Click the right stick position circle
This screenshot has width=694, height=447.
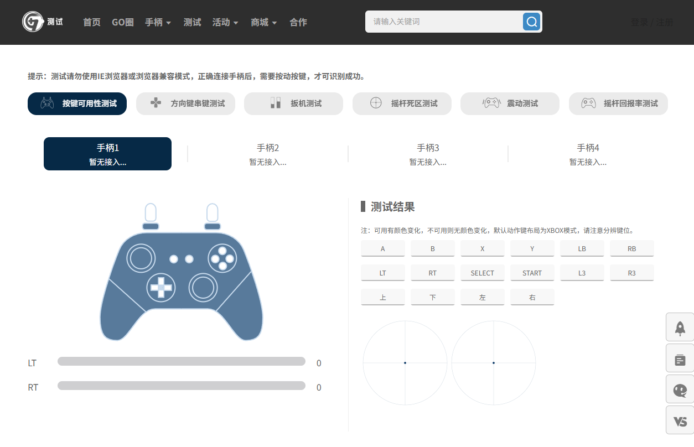(494, 363)
